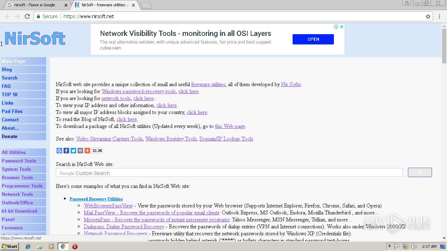Switch to the Google search tab
Screen dimensions: 447x251
pyautogui.click(x=35, y=5)
